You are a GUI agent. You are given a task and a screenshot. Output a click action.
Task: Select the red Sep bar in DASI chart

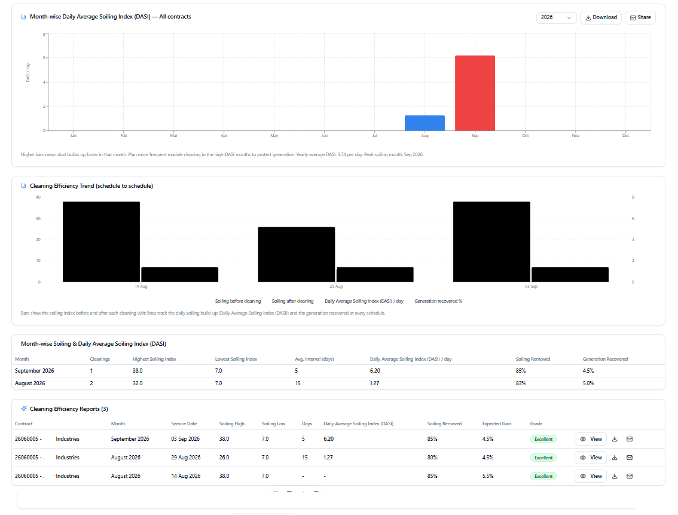point(475,93)
